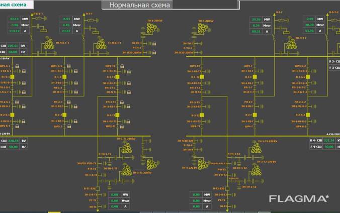Select circuit breaker В-1-Г
Viewport: 340px width, 213px height.
[255, 77]
